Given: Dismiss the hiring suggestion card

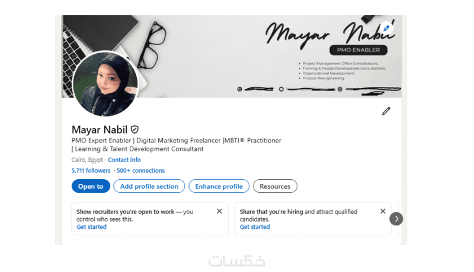Looking at the screenshot, I should click(383, 211).
